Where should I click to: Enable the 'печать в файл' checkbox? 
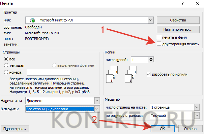point(159,37)
